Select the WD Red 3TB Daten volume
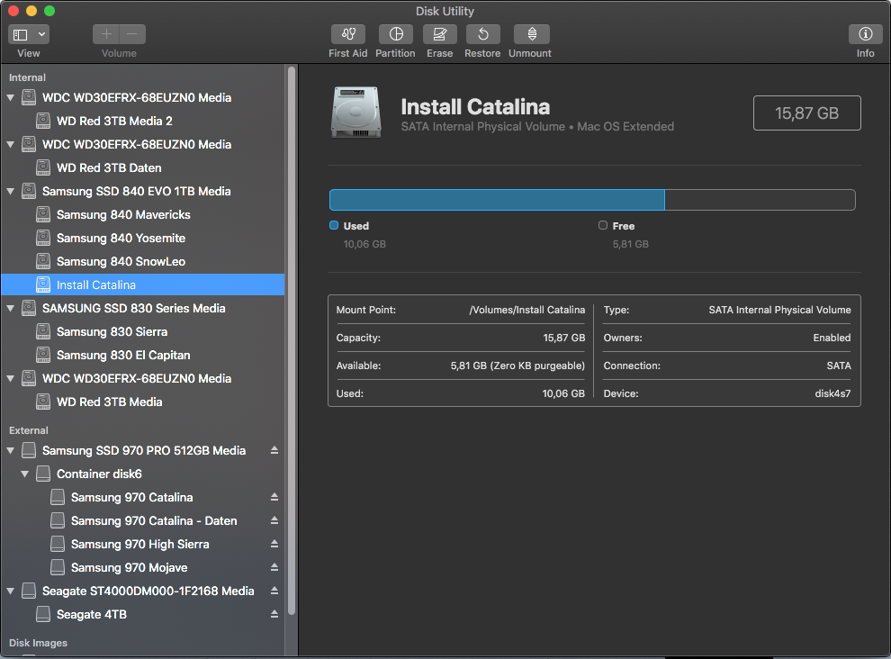This screenshot has width=891, height=659. [x=142, y=167]
